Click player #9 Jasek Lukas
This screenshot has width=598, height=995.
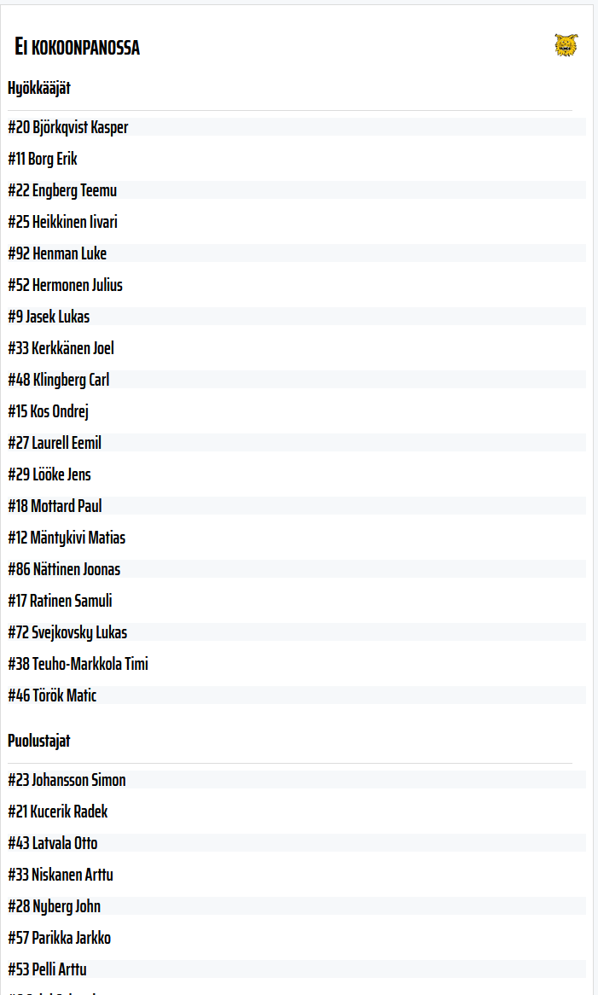49,317
